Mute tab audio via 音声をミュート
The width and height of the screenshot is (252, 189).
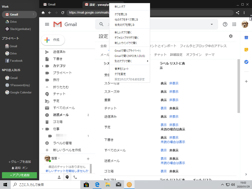(122, 68)
